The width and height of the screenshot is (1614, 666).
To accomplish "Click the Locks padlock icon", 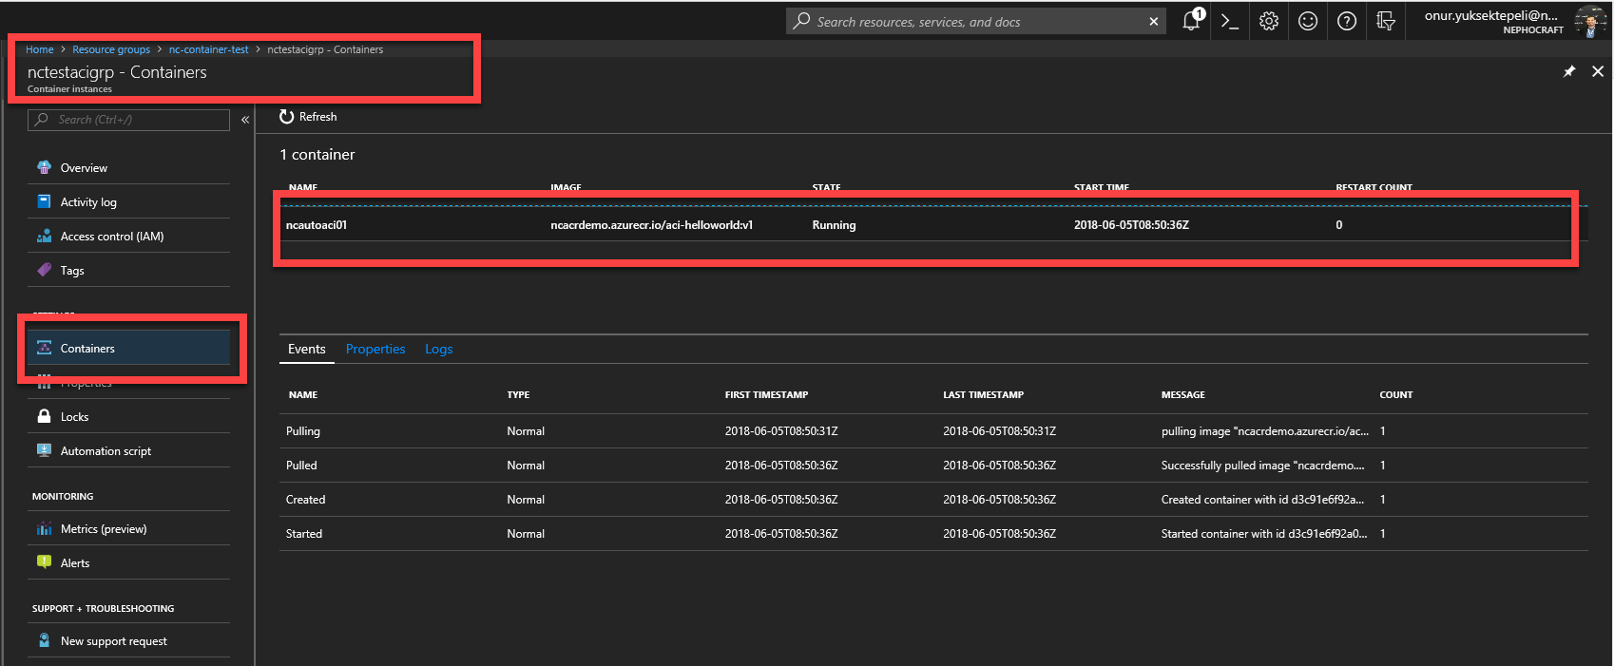I will point(44,416).
